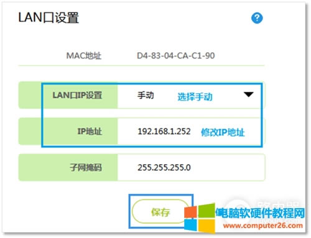Click the MAC地址 label
Screen dimensions: 311x238
click(x=84, y=56)
